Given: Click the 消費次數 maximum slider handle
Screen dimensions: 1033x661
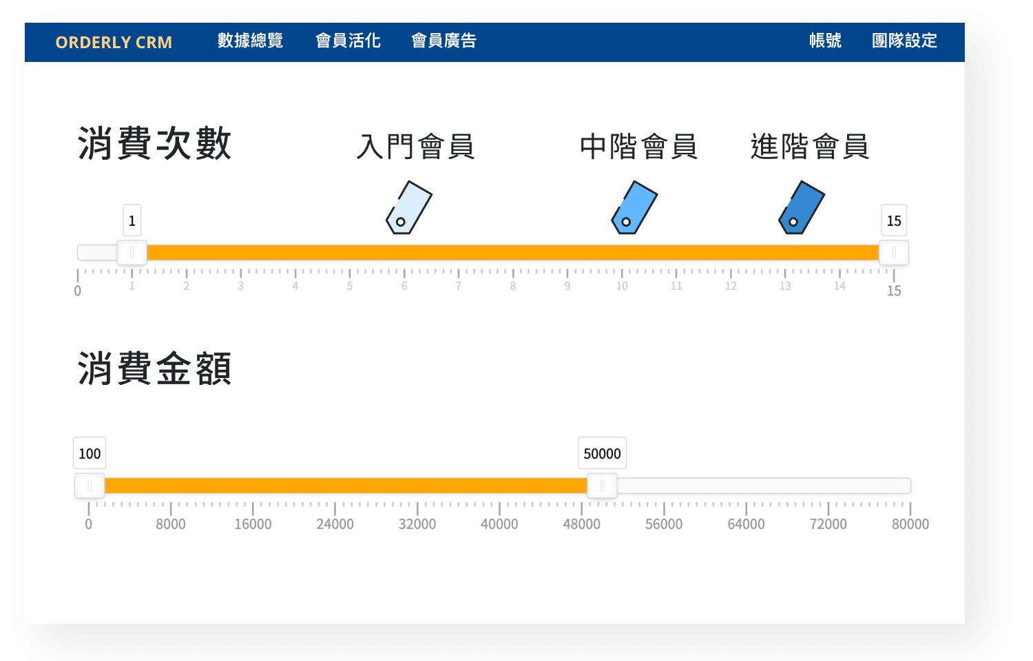Looking at the screenshot, I should [894, 253].
